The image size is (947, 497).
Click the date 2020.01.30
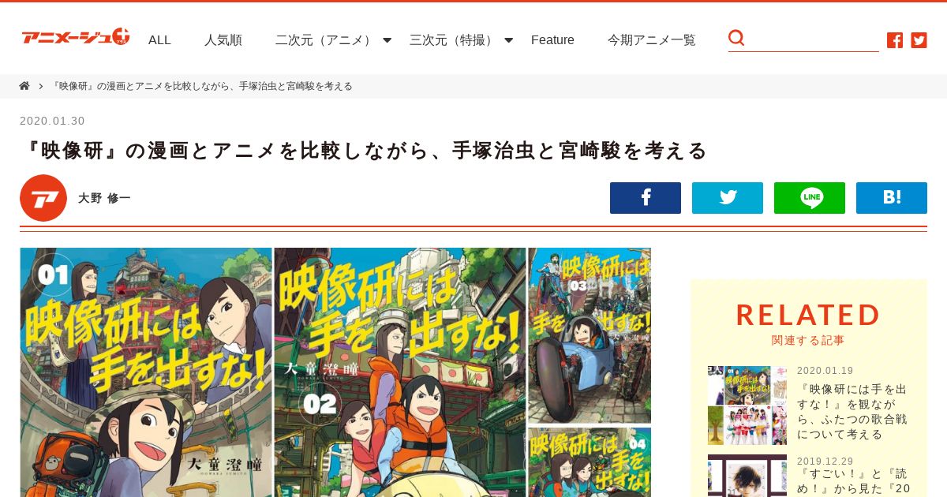[52, 121]
